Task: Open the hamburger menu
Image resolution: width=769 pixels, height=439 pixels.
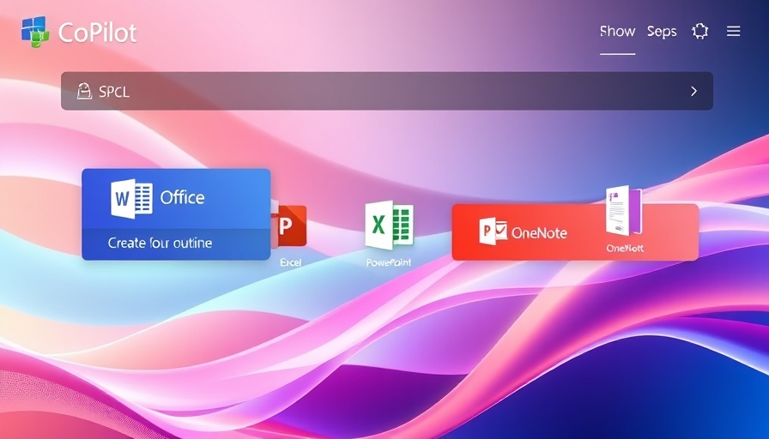Action: (x=733, y=32)
